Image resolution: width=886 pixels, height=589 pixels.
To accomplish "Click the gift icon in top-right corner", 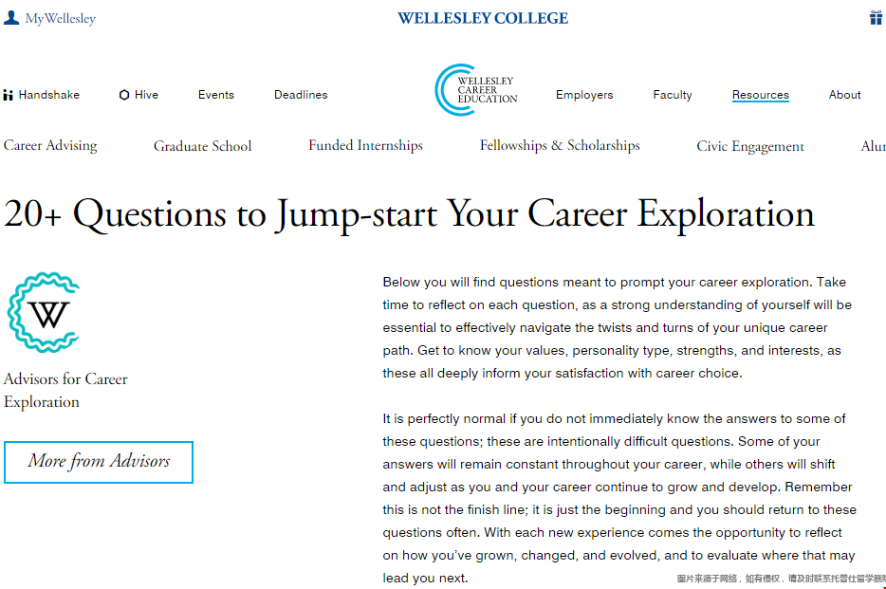I will (876, 18).
